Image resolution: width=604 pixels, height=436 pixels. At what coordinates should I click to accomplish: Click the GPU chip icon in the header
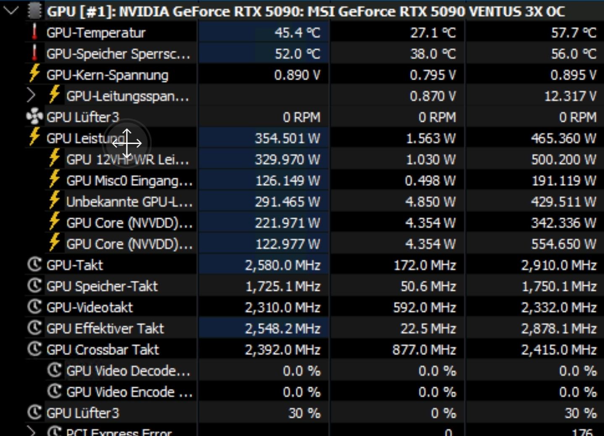click(x=34, y=11)
